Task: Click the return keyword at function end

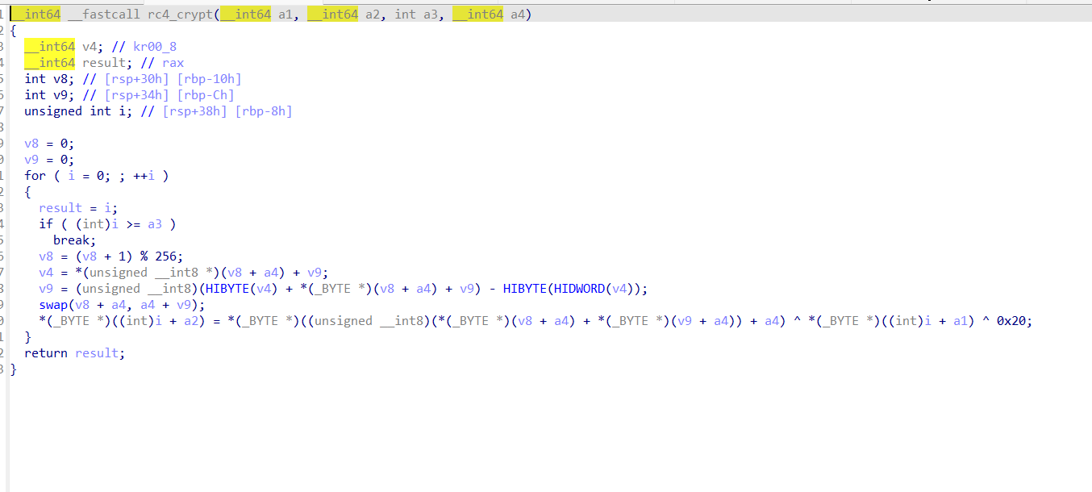Action: coord(46,353)
